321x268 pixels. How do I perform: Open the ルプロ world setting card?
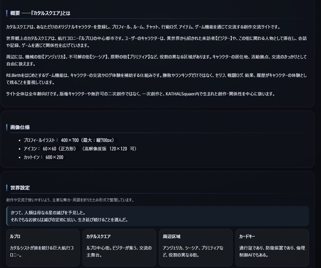click(x=43, y=247)
